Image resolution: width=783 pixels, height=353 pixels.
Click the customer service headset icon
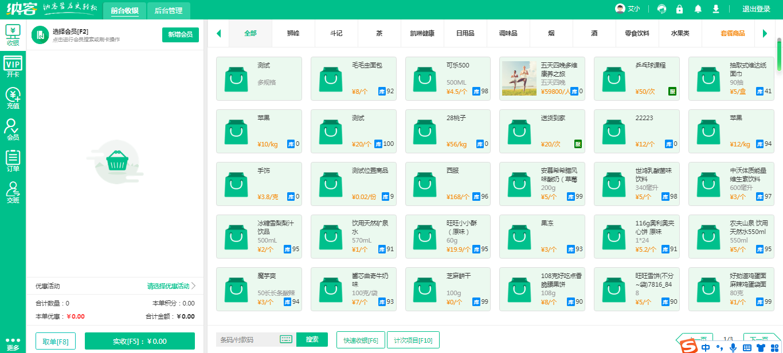[661, 9]
